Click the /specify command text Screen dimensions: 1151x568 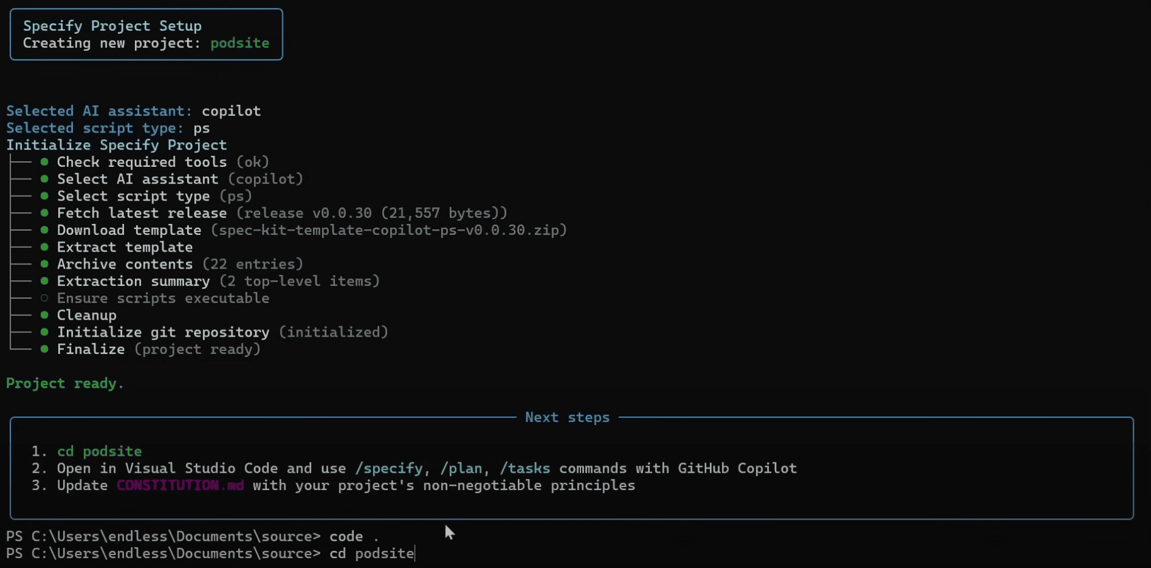point(389,469)
